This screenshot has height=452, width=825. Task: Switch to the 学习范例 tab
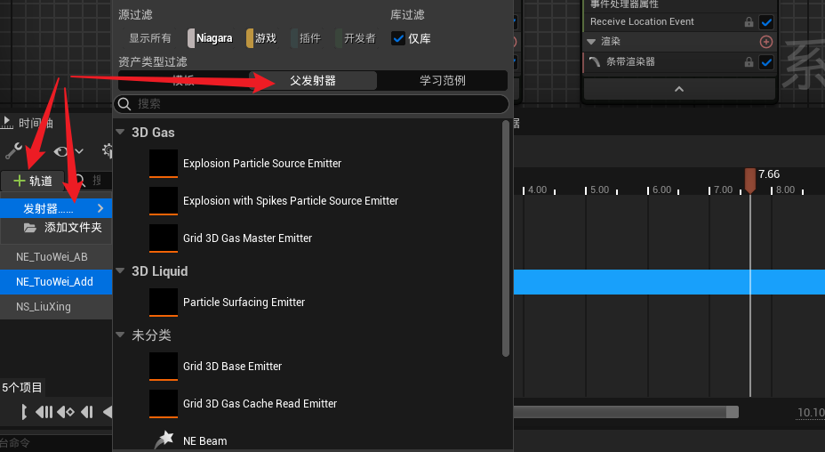[x=443, y=81]
